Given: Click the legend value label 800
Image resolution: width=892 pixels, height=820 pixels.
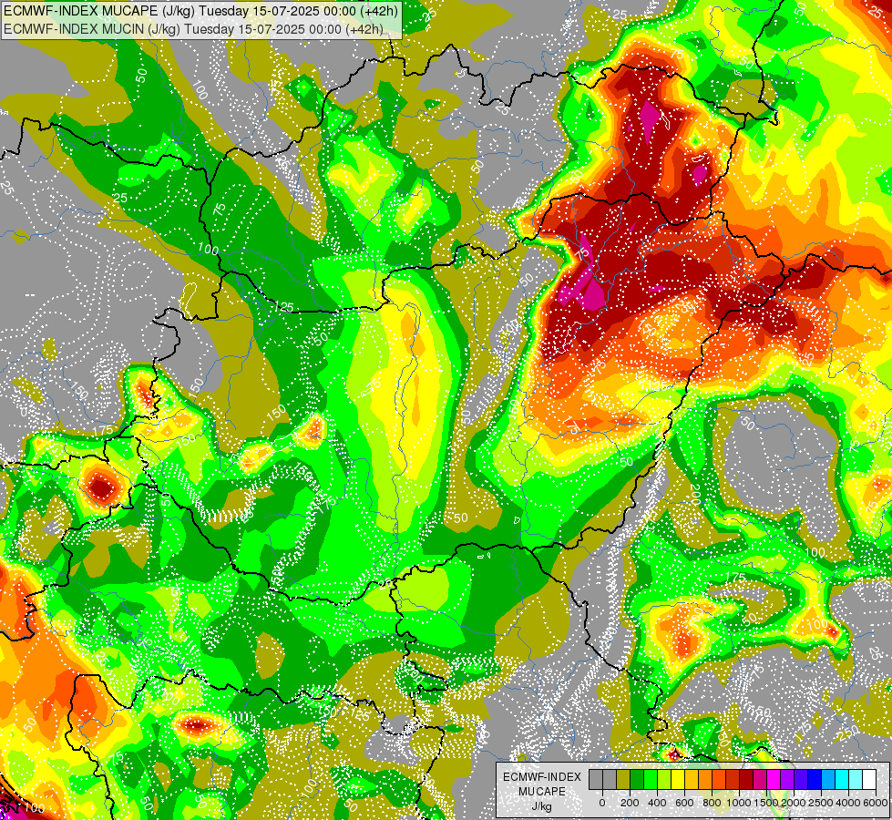Looking at the screenshot, I should 712,803.
